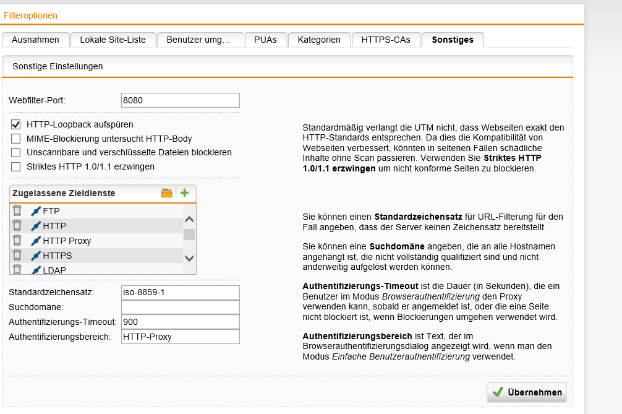Enable Striktes HTTP 1.0/1.1 erzwingen
The image size is (622, 414).
click(x=16, y=166)
